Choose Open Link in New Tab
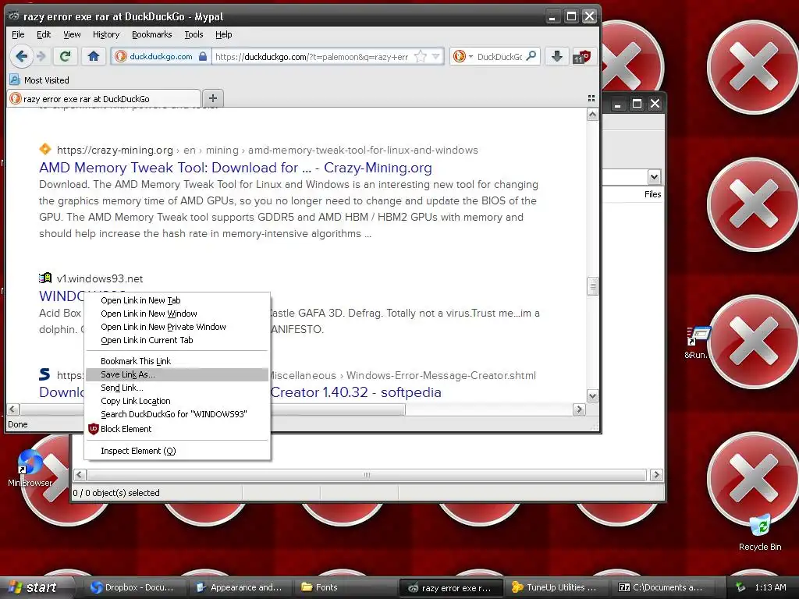The image size is (799, 599). click(x=177, y=300)
